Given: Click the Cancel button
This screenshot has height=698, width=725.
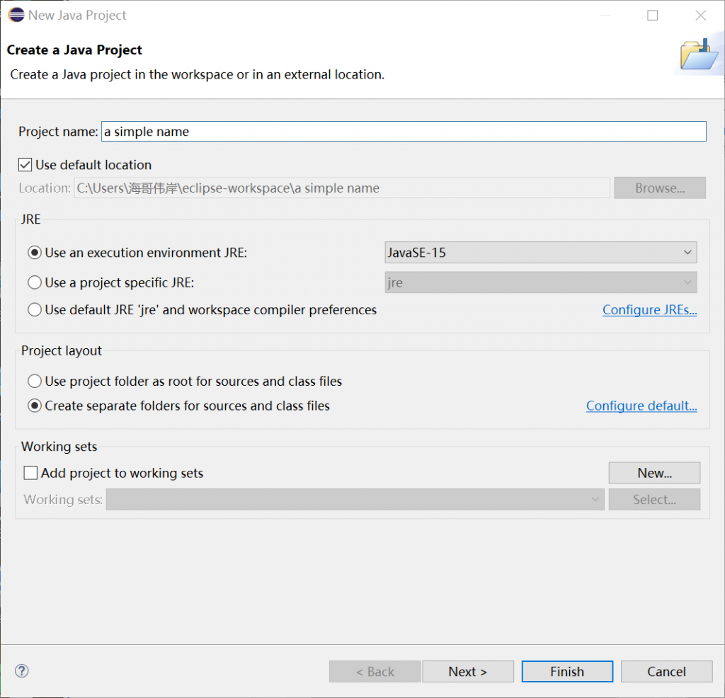Looking at the screenshot, I should (666, 671).
